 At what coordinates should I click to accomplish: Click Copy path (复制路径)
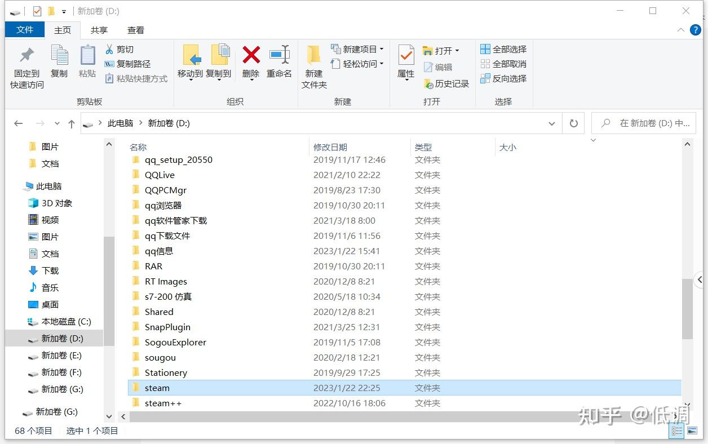pyautogui.click(x=128, y=64)
